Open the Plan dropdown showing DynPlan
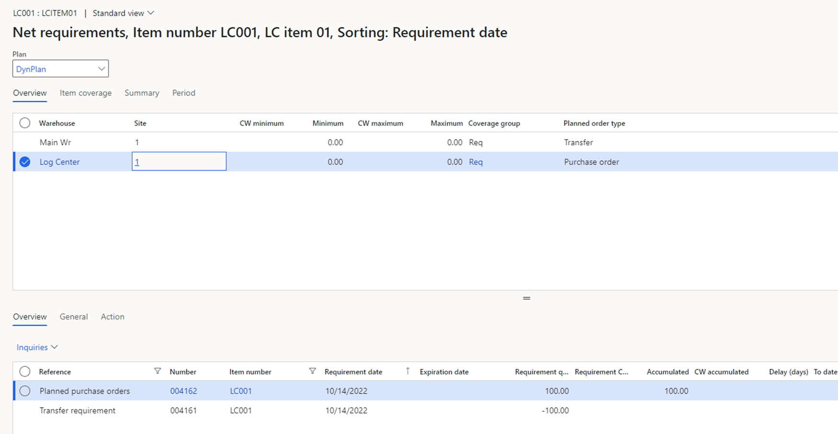The image size is (838, 434). [60, 69]
